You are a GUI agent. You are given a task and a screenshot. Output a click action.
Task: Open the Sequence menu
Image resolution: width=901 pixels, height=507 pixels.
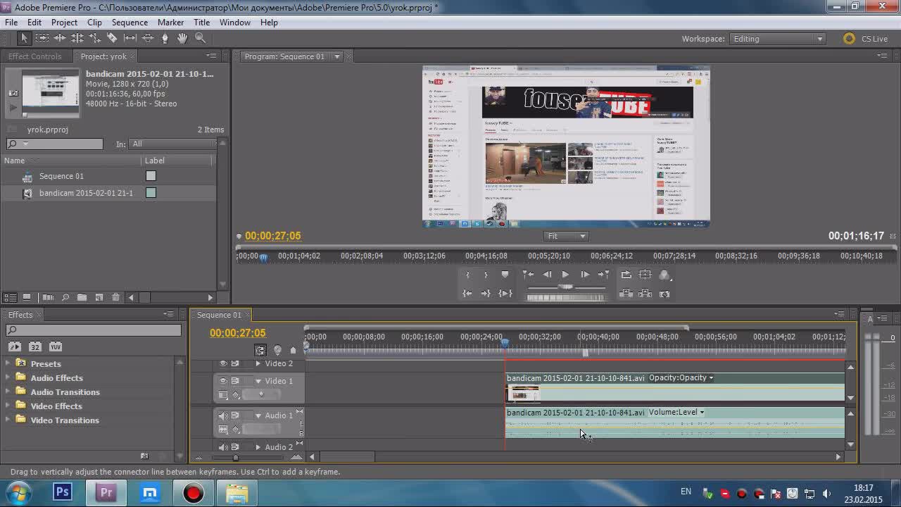pyautogui.click(x=130, y=23)
